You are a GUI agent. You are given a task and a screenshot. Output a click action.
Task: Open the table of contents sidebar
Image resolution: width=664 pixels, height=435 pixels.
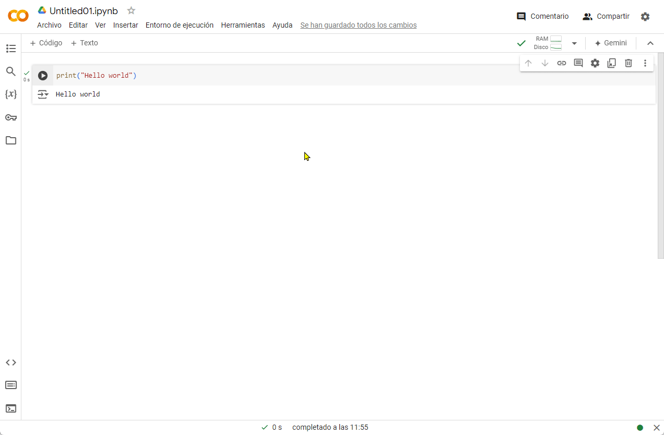tap(11, 49)
